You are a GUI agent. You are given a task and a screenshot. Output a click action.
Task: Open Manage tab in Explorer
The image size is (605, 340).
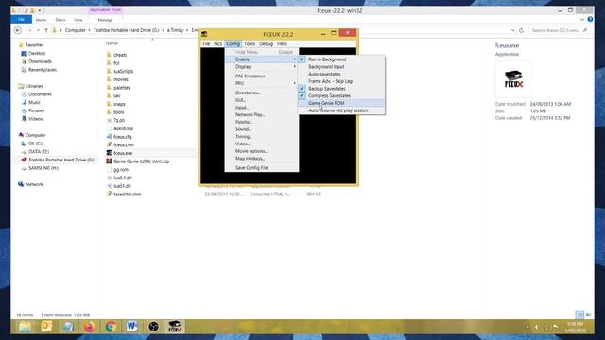(x=105, y=20)
